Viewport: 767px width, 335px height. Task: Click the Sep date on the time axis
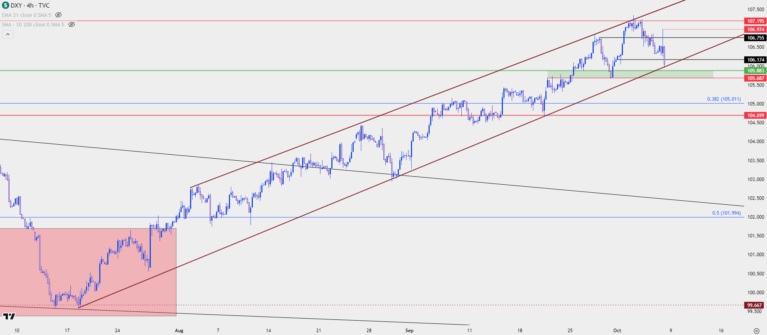coord(409,330)
